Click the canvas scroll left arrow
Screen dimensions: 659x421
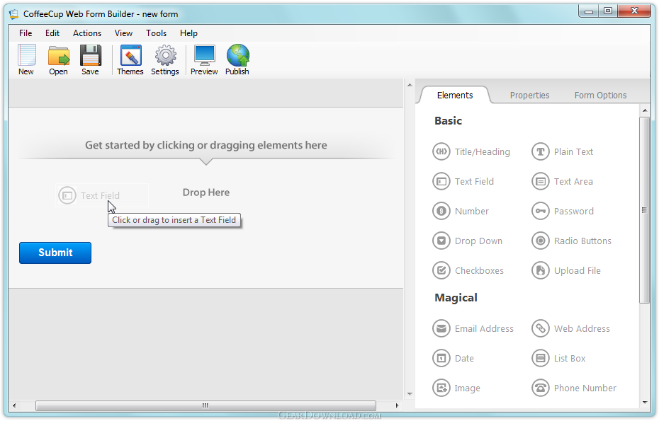pyautogui.click(x=14, y=405)
